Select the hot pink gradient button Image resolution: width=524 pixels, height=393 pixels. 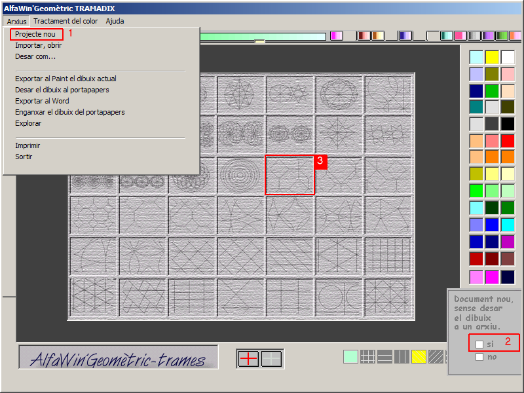[x=460, y=35]
